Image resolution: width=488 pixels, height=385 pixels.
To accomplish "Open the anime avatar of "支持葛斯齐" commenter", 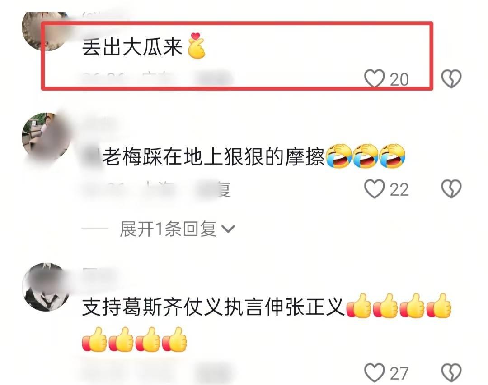I will (x=47, y=287).
